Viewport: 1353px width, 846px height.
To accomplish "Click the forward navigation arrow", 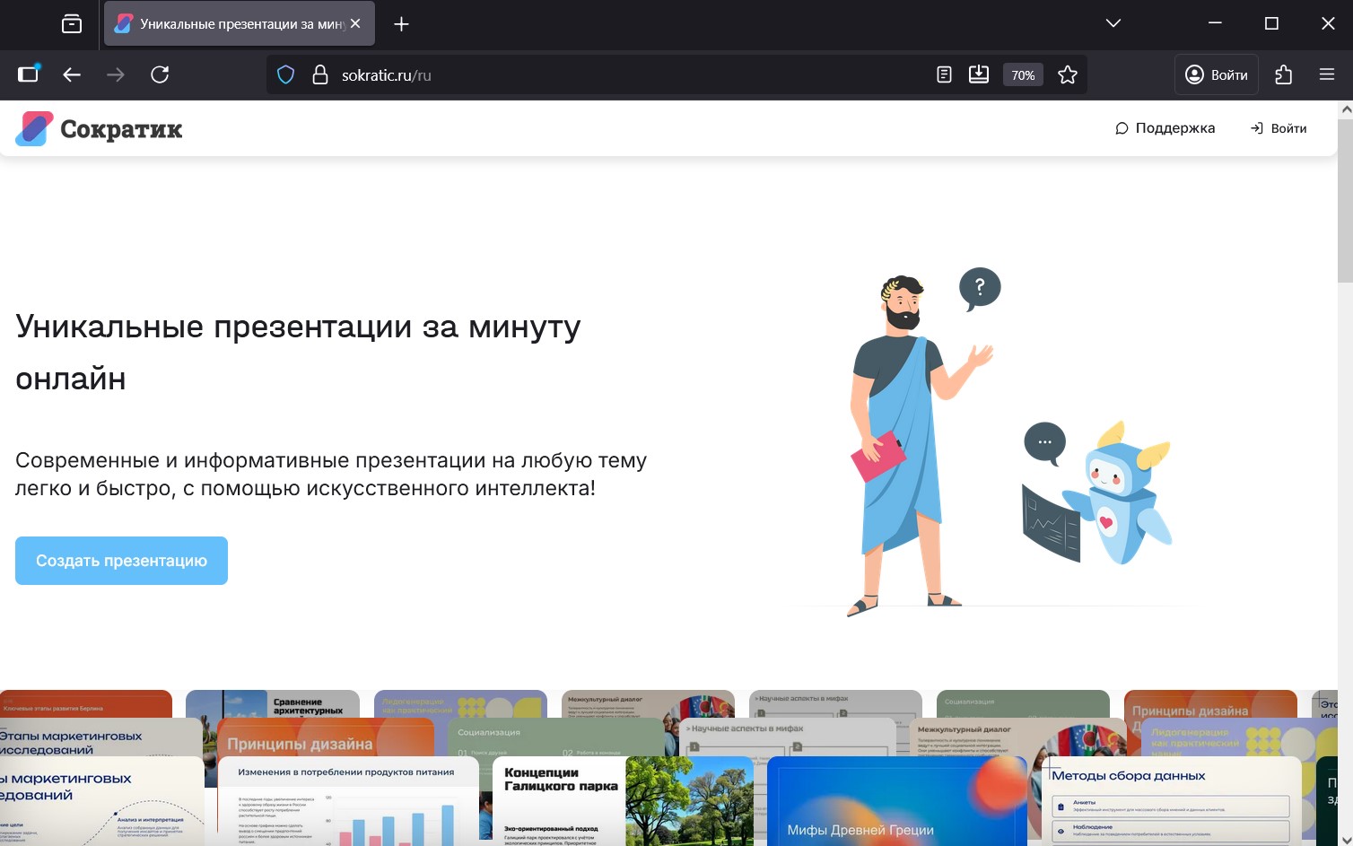I will tap(116, 74).
